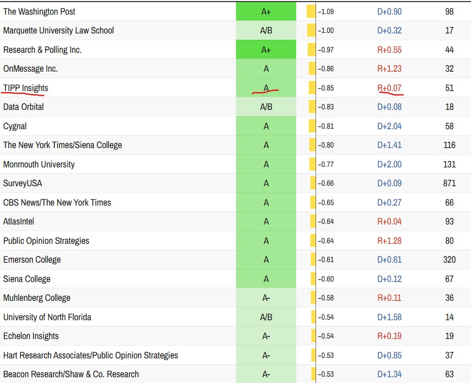This screenshot has height=383, width=471.
Task: Click CBS News/The New York Times name
Action: [57, 202]
